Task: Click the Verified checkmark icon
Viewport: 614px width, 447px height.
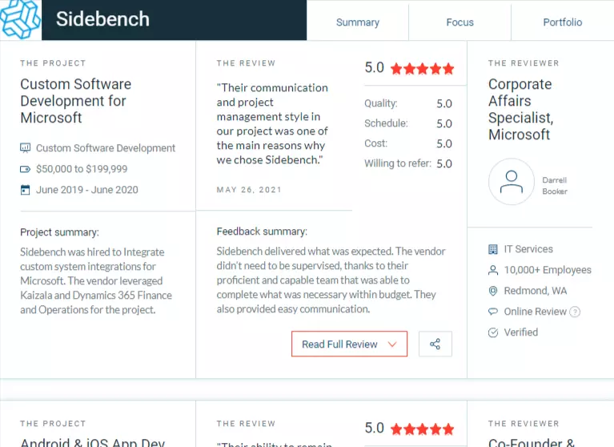Action: (493, 332)
